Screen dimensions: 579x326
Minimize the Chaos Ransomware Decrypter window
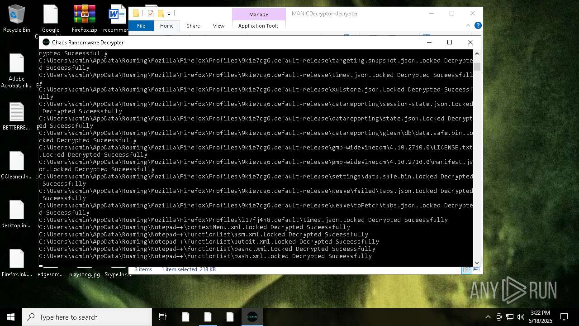pyautogui.click(x=429, y=42)
